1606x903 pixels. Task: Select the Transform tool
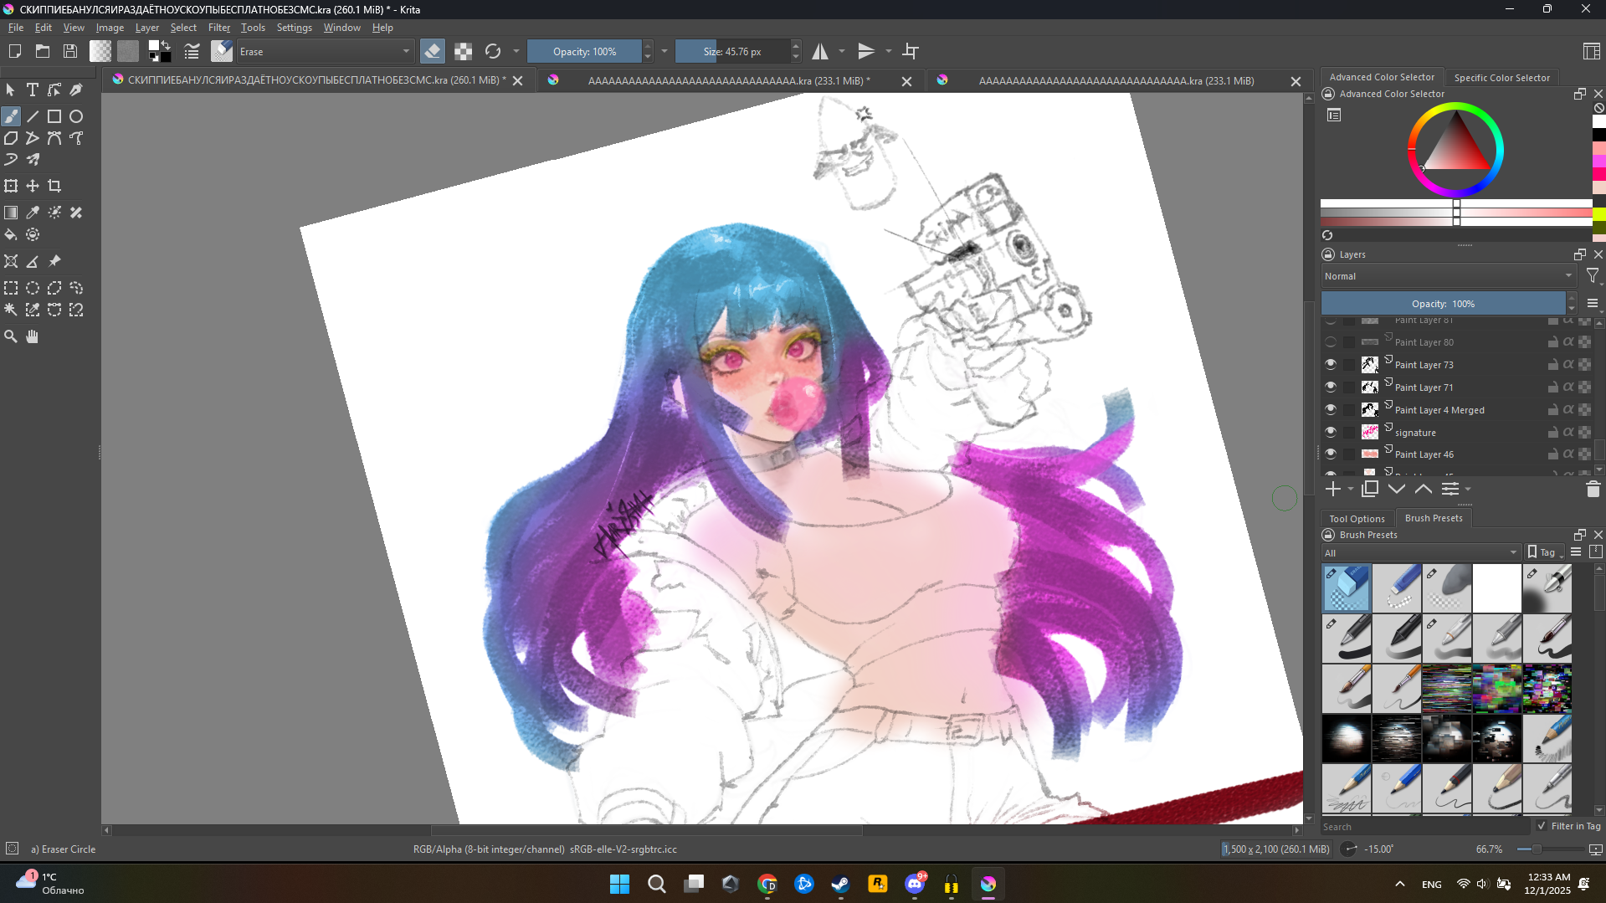tap(11, 186)
